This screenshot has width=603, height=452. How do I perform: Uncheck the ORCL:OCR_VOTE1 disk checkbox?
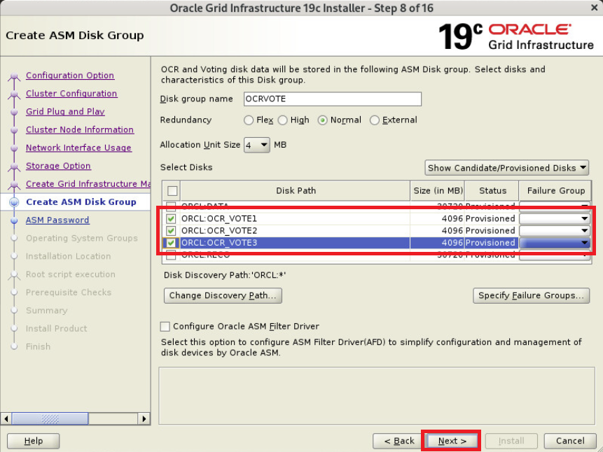[x=171, y=219]
